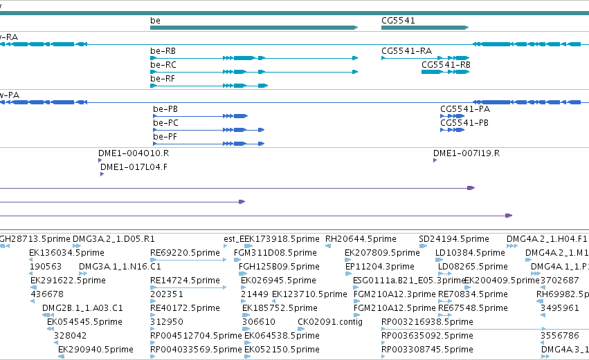Select EST est_EEK173918.5prime
Viewport: 589px width, 360px height.
[271, 239]
